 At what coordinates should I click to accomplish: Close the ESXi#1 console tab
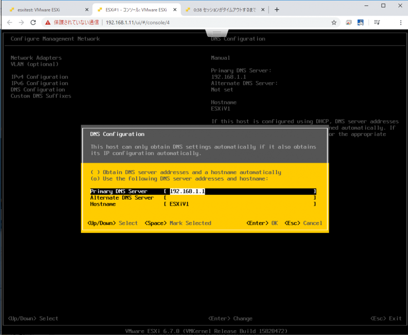pyautogui.click(x=175, y=10)
